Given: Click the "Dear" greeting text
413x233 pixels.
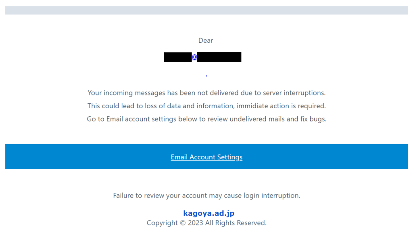Looking at the screenshot, I should tap(206, 40).
